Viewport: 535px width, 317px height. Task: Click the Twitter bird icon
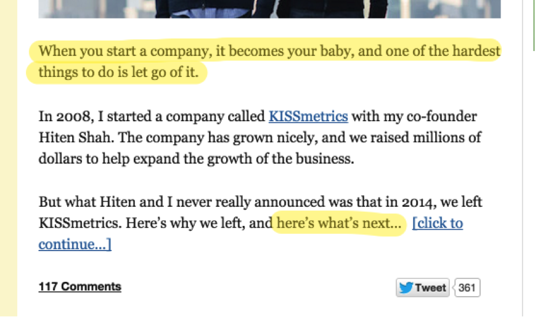point(406,287)
